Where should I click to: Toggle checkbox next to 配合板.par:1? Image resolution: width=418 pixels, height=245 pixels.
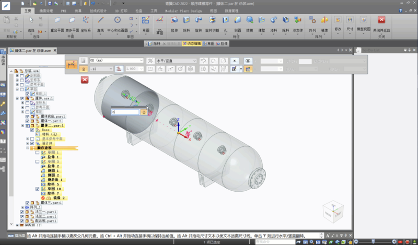coord(22,221)
